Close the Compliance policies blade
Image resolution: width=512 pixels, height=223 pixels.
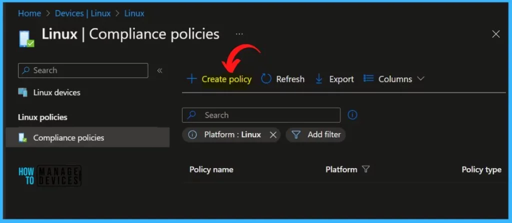pos(495,34)
